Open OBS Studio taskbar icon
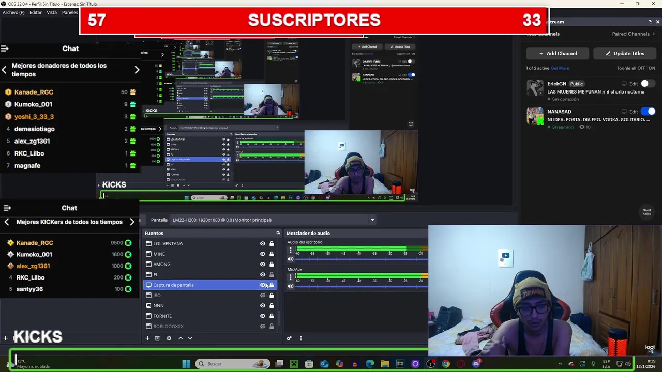 (x=430, y=364)
